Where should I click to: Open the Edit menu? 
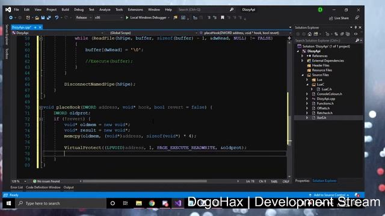click(26, 10)
